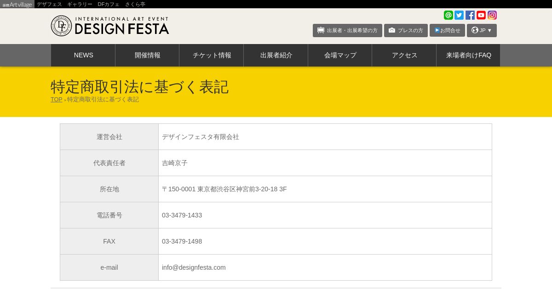The image size is (552, 289).
Task: Open the YouTube social media icon
Action: tap(481, 15)
